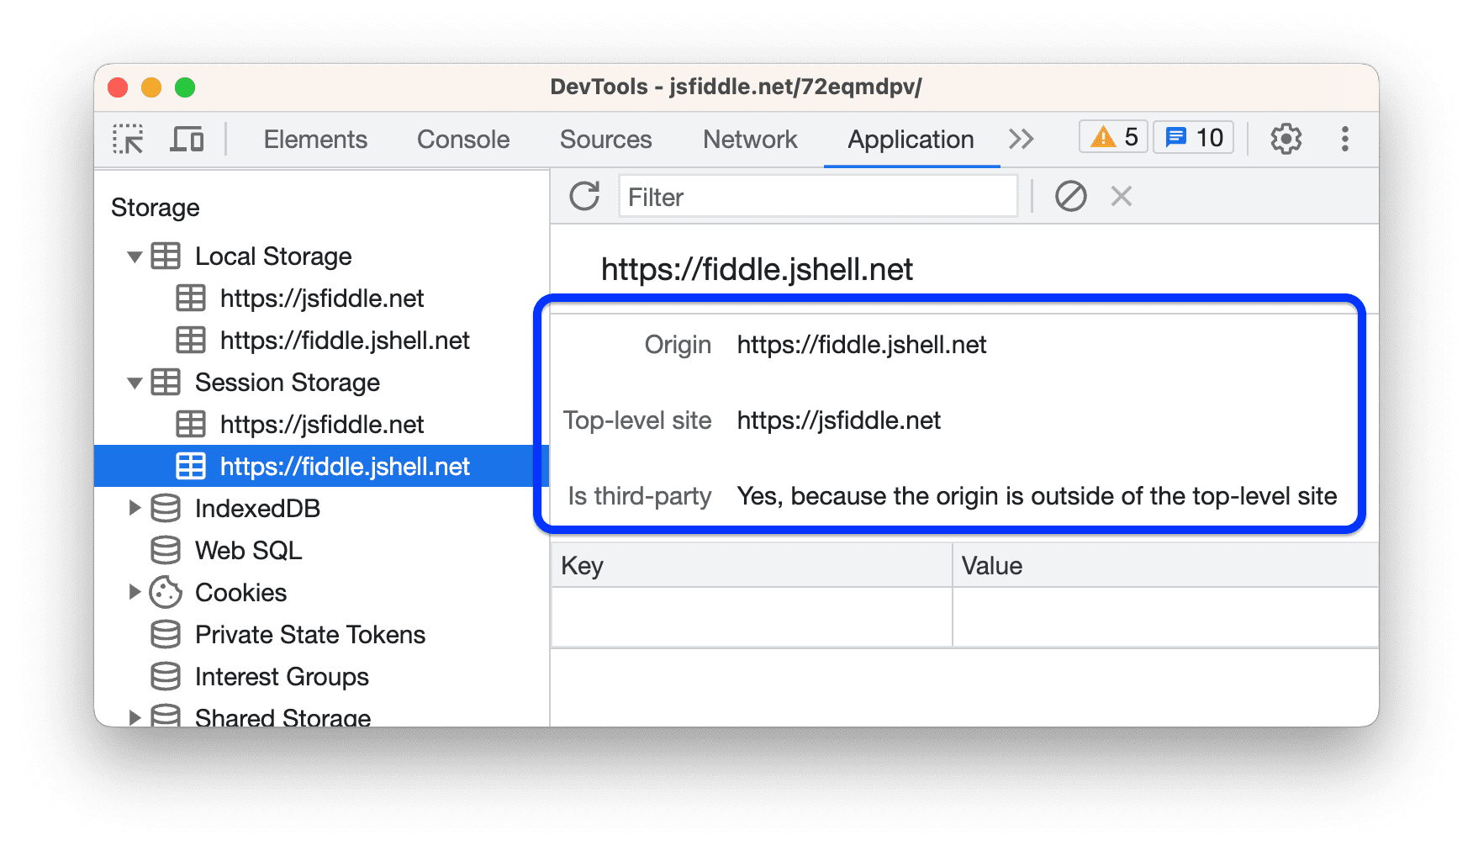Toggle the device emulation mode
This screenshot has width=1473, height=851.
click(187, 139)
